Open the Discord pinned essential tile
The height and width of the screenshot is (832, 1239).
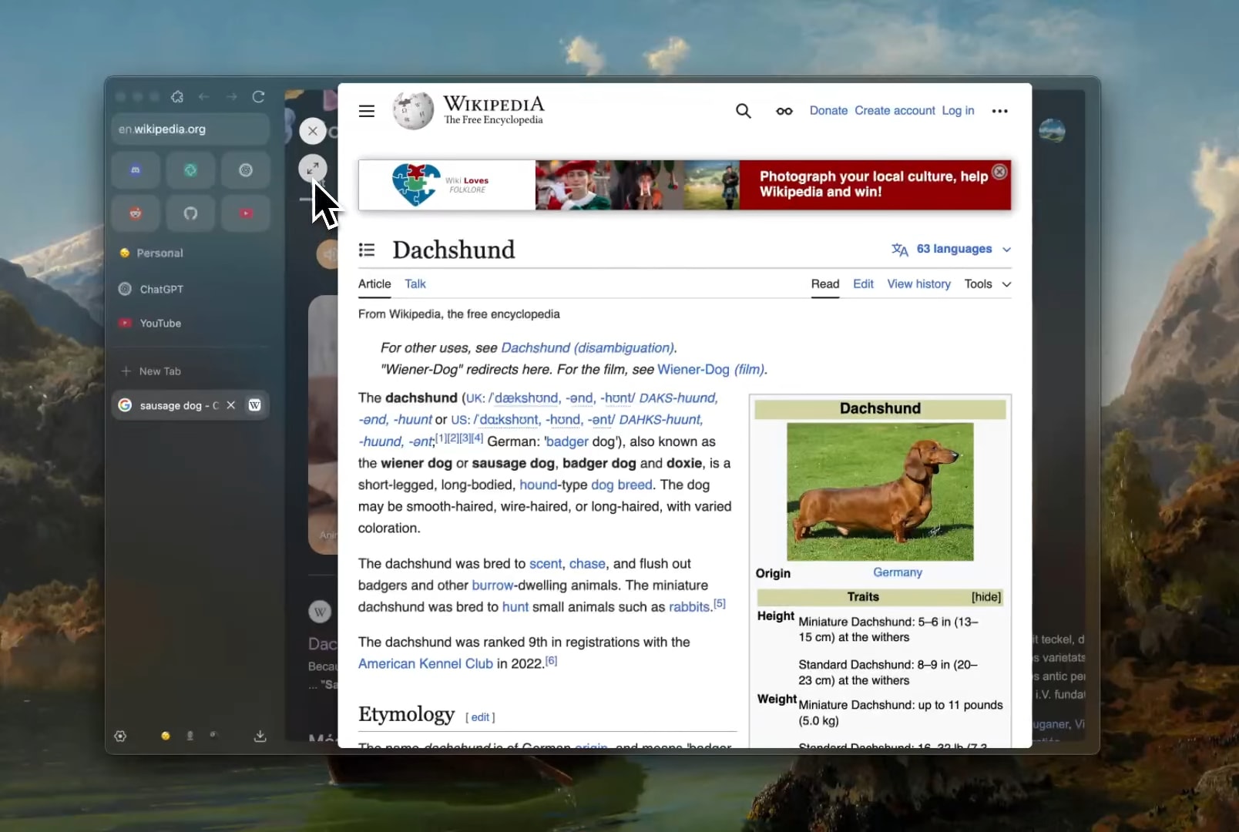(136, 170)
